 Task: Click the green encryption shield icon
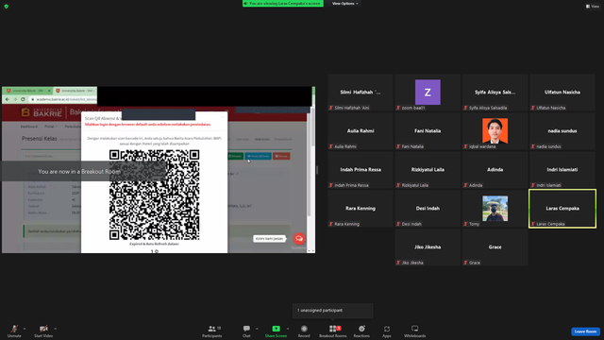tap(7, 7)
